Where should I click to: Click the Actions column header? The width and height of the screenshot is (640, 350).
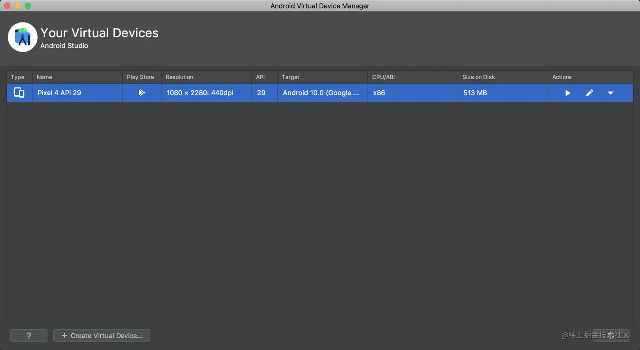pos(590,77)
